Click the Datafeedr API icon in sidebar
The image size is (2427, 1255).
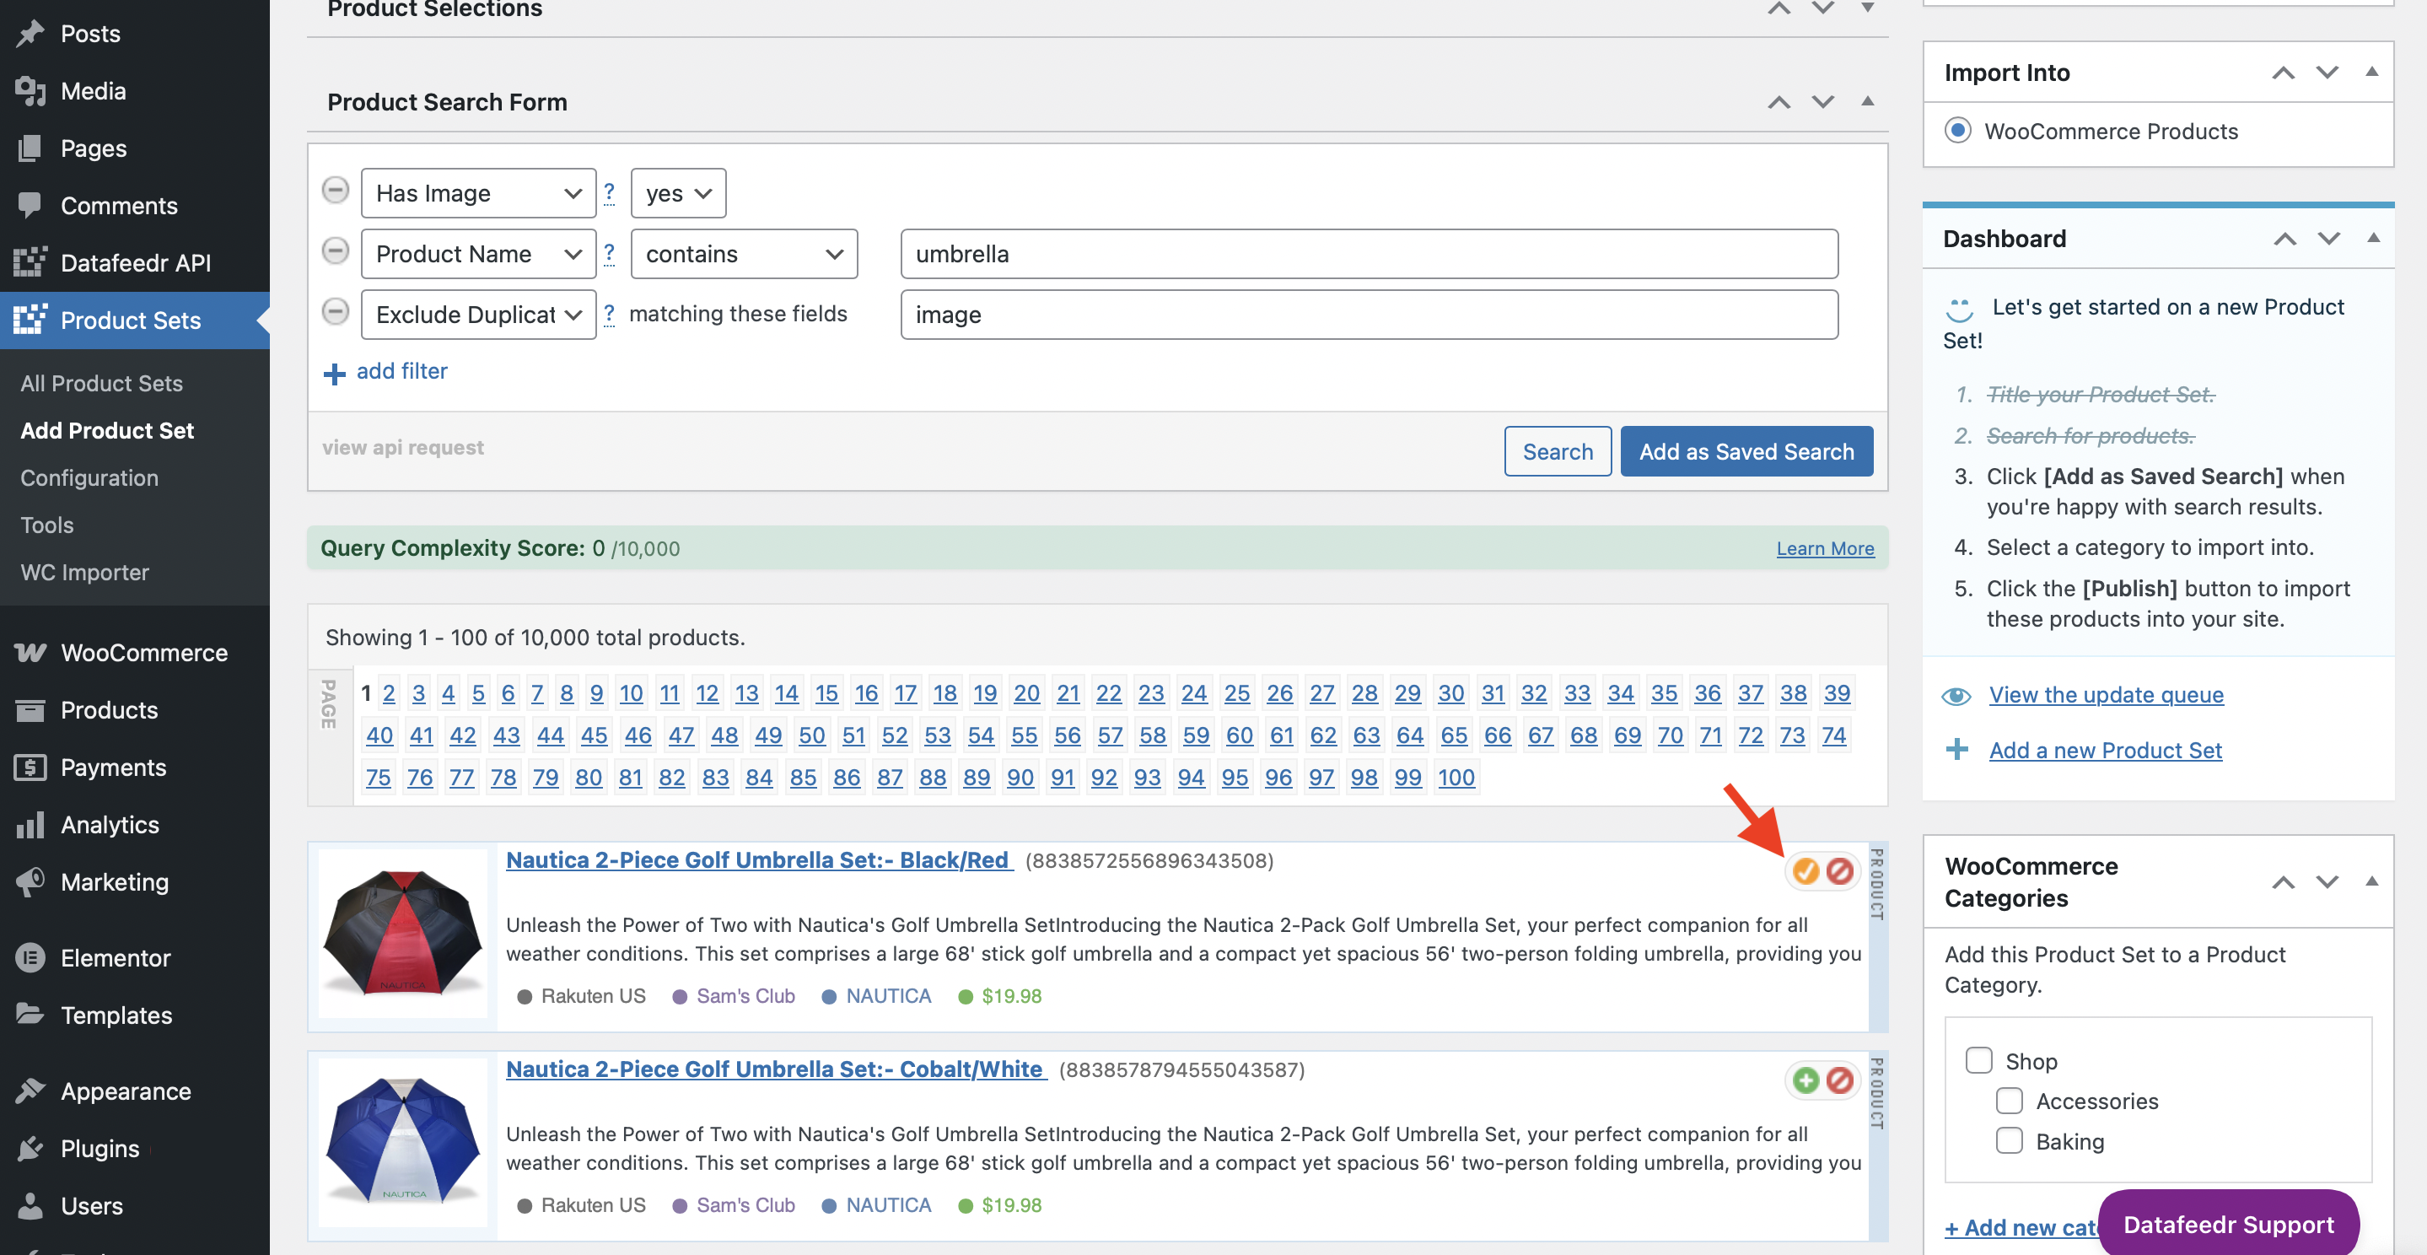click(30, 262)
